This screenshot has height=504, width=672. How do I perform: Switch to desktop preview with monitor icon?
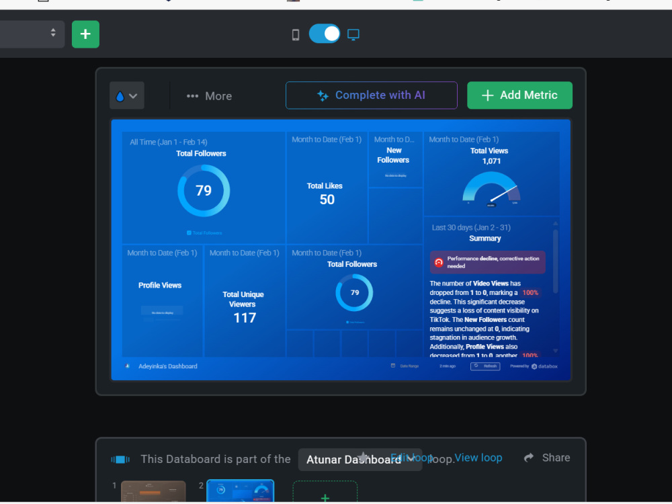pyautogui.click(x=353, y=34)
